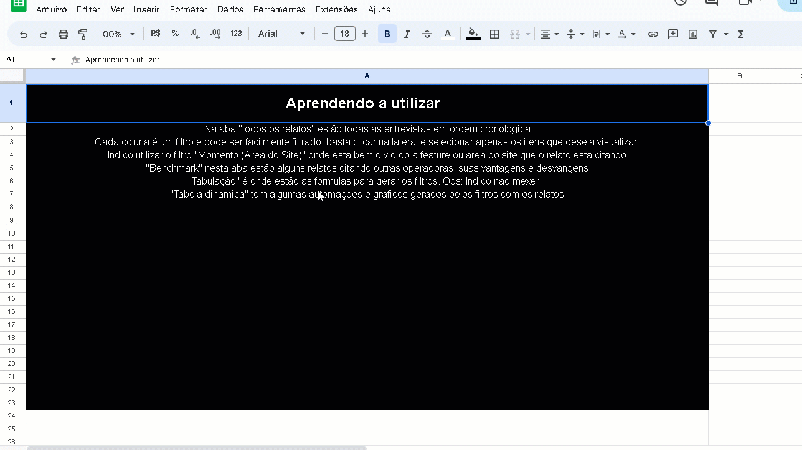Increase font size with plus button

[x=365, y=34]
